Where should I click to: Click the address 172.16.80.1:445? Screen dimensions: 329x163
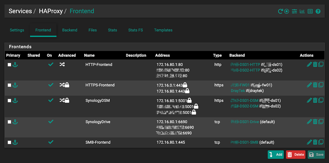pyautogui.click(x=171, y=142)
